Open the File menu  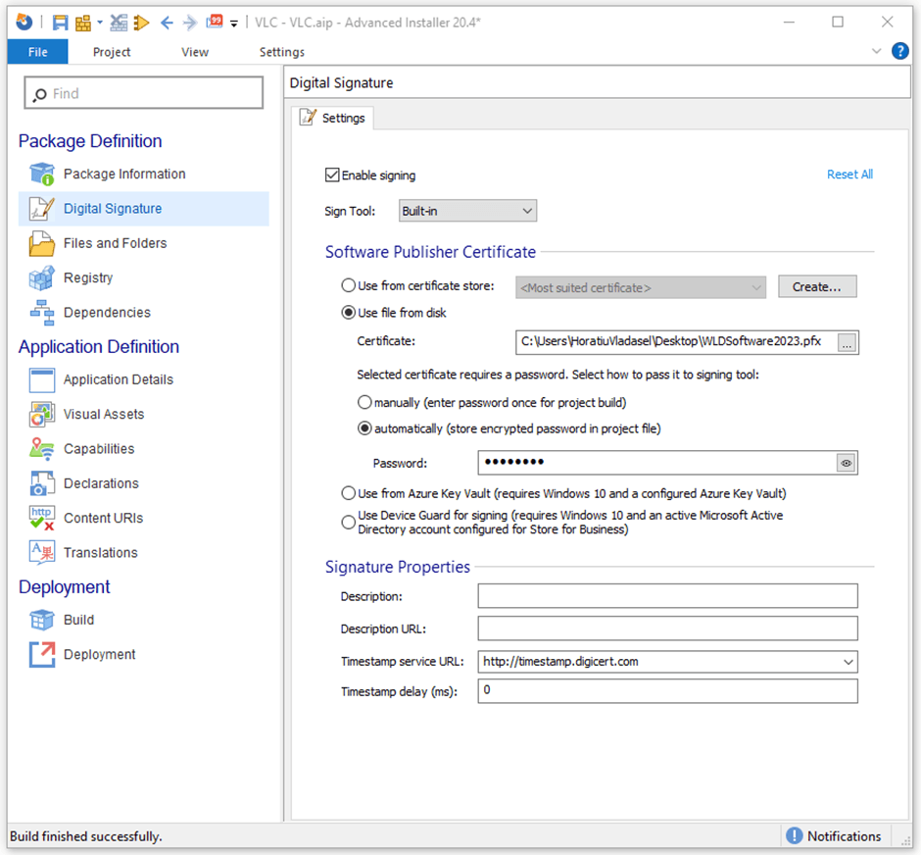point(37,52)
